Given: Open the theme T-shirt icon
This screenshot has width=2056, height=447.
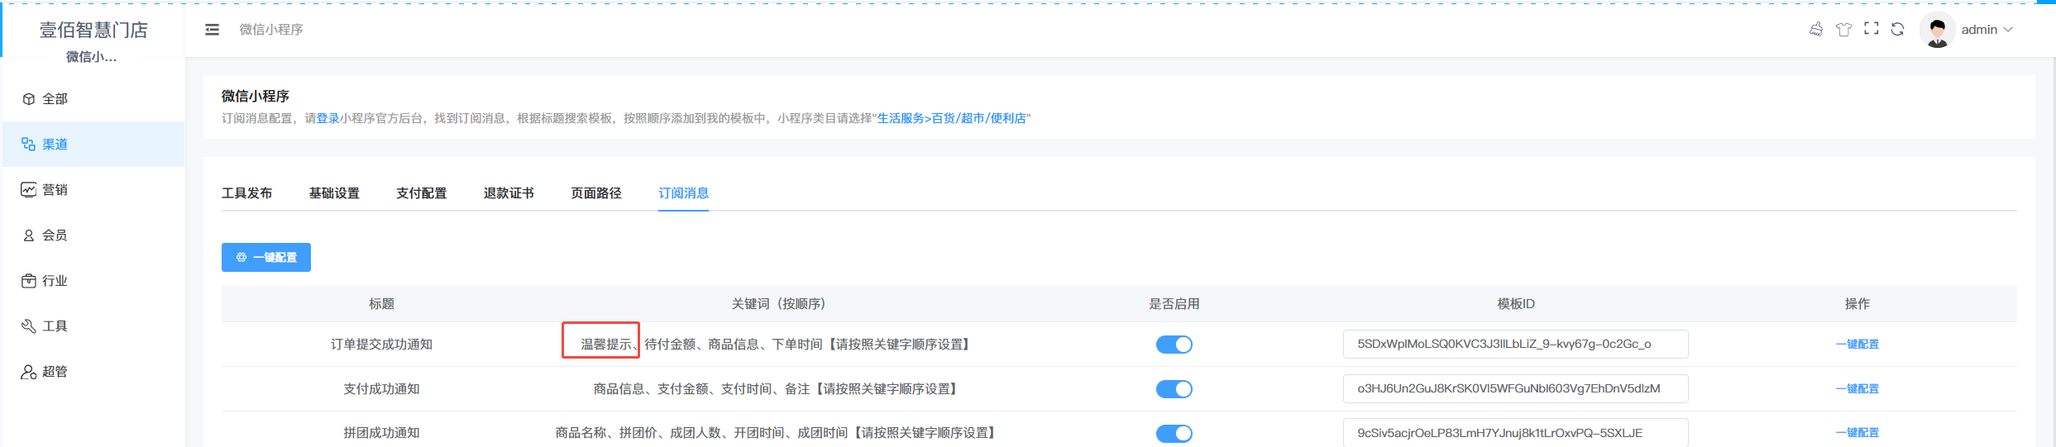Looking at the screenshot, I should pyautogui.click(x=1843, y=30).
